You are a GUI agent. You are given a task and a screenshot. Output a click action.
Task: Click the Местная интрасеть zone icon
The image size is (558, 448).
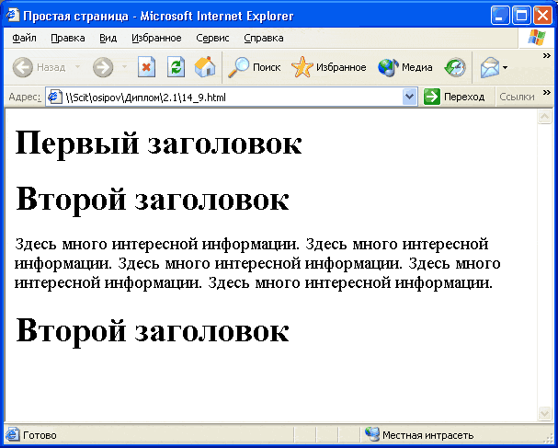click(372, 434)
